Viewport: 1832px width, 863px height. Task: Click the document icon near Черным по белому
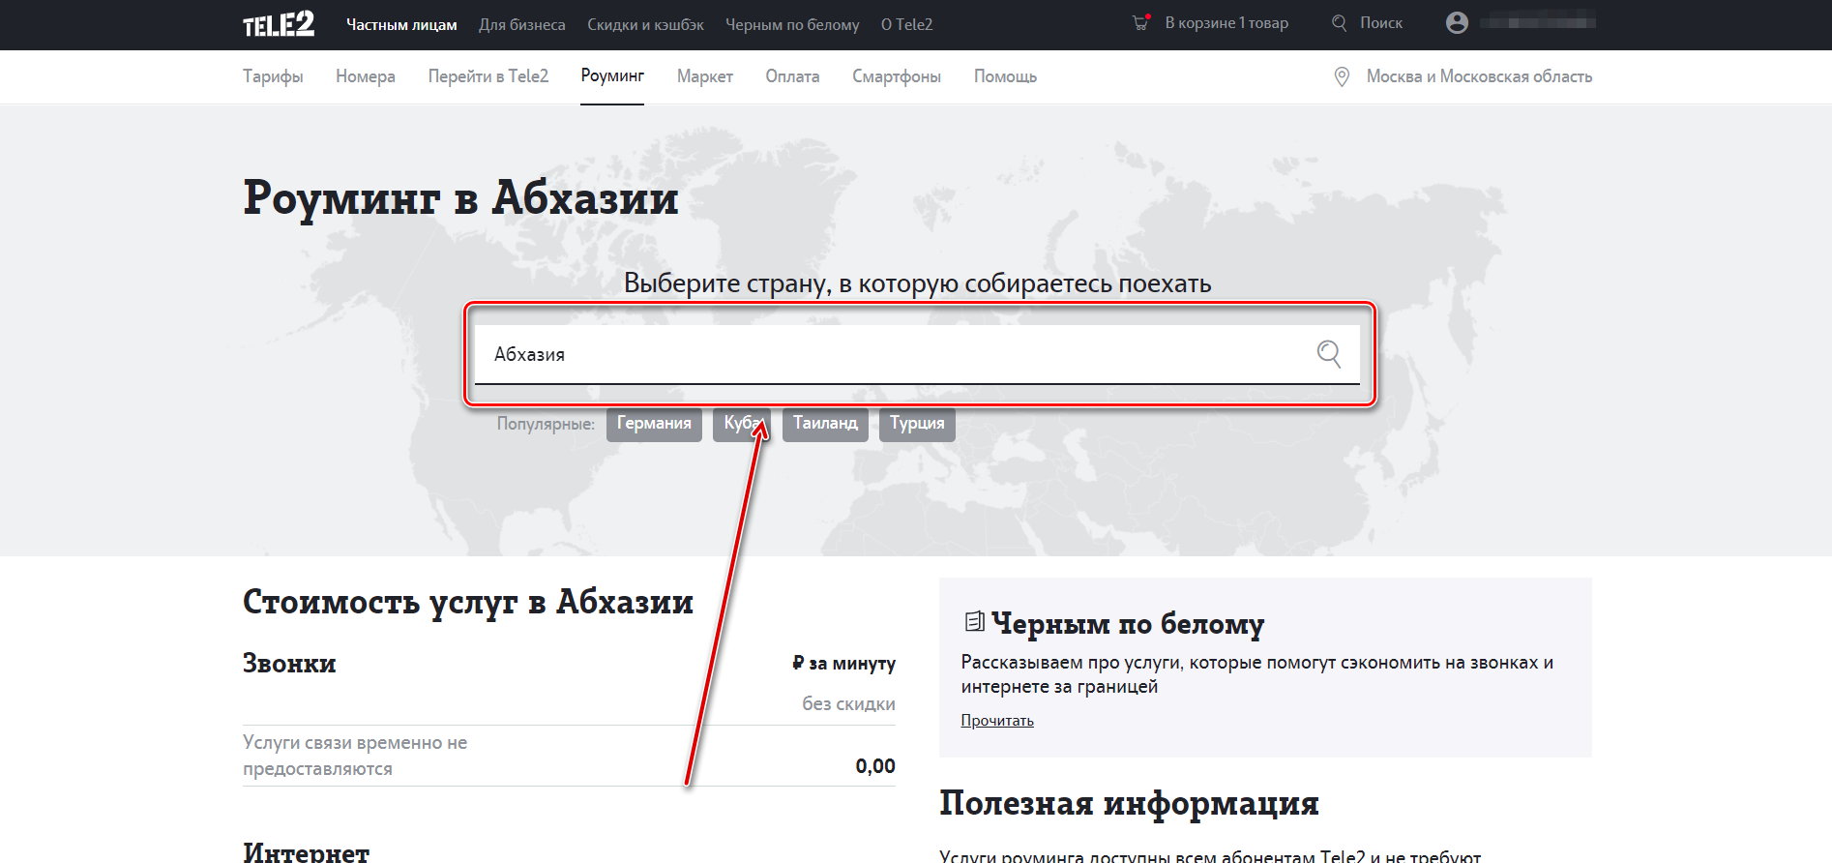974,621
